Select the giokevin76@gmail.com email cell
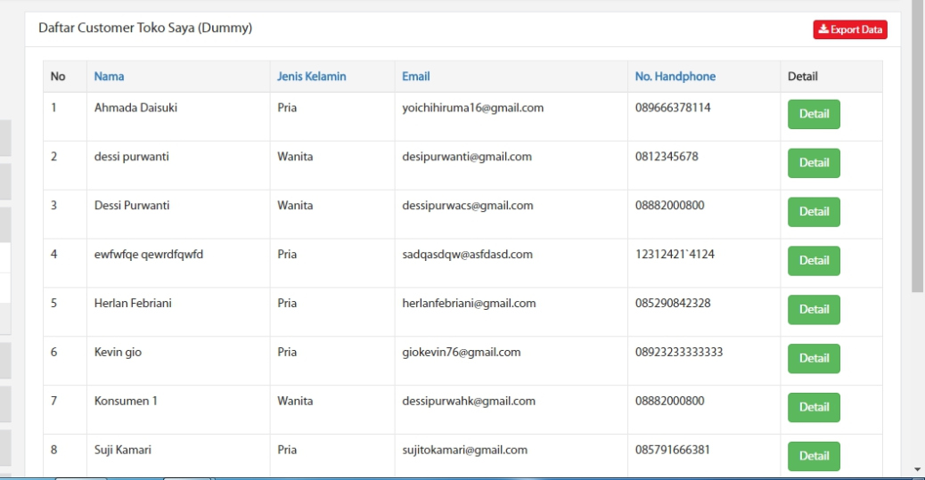 pyautogui.click(x=461, y=352)
